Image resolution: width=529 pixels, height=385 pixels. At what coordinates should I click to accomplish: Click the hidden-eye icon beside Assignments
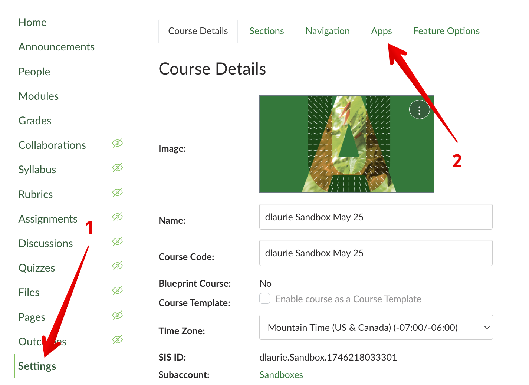(x=117, y=217)
